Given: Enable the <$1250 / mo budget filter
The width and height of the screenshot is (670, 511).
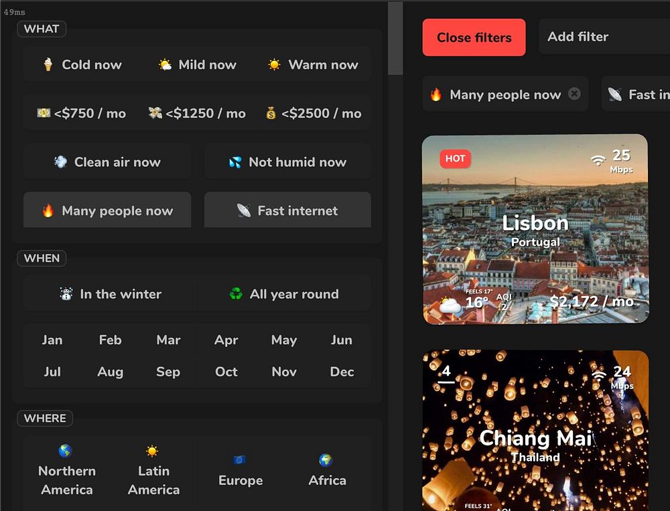Looking at the screenshot, I should point(197,113).
